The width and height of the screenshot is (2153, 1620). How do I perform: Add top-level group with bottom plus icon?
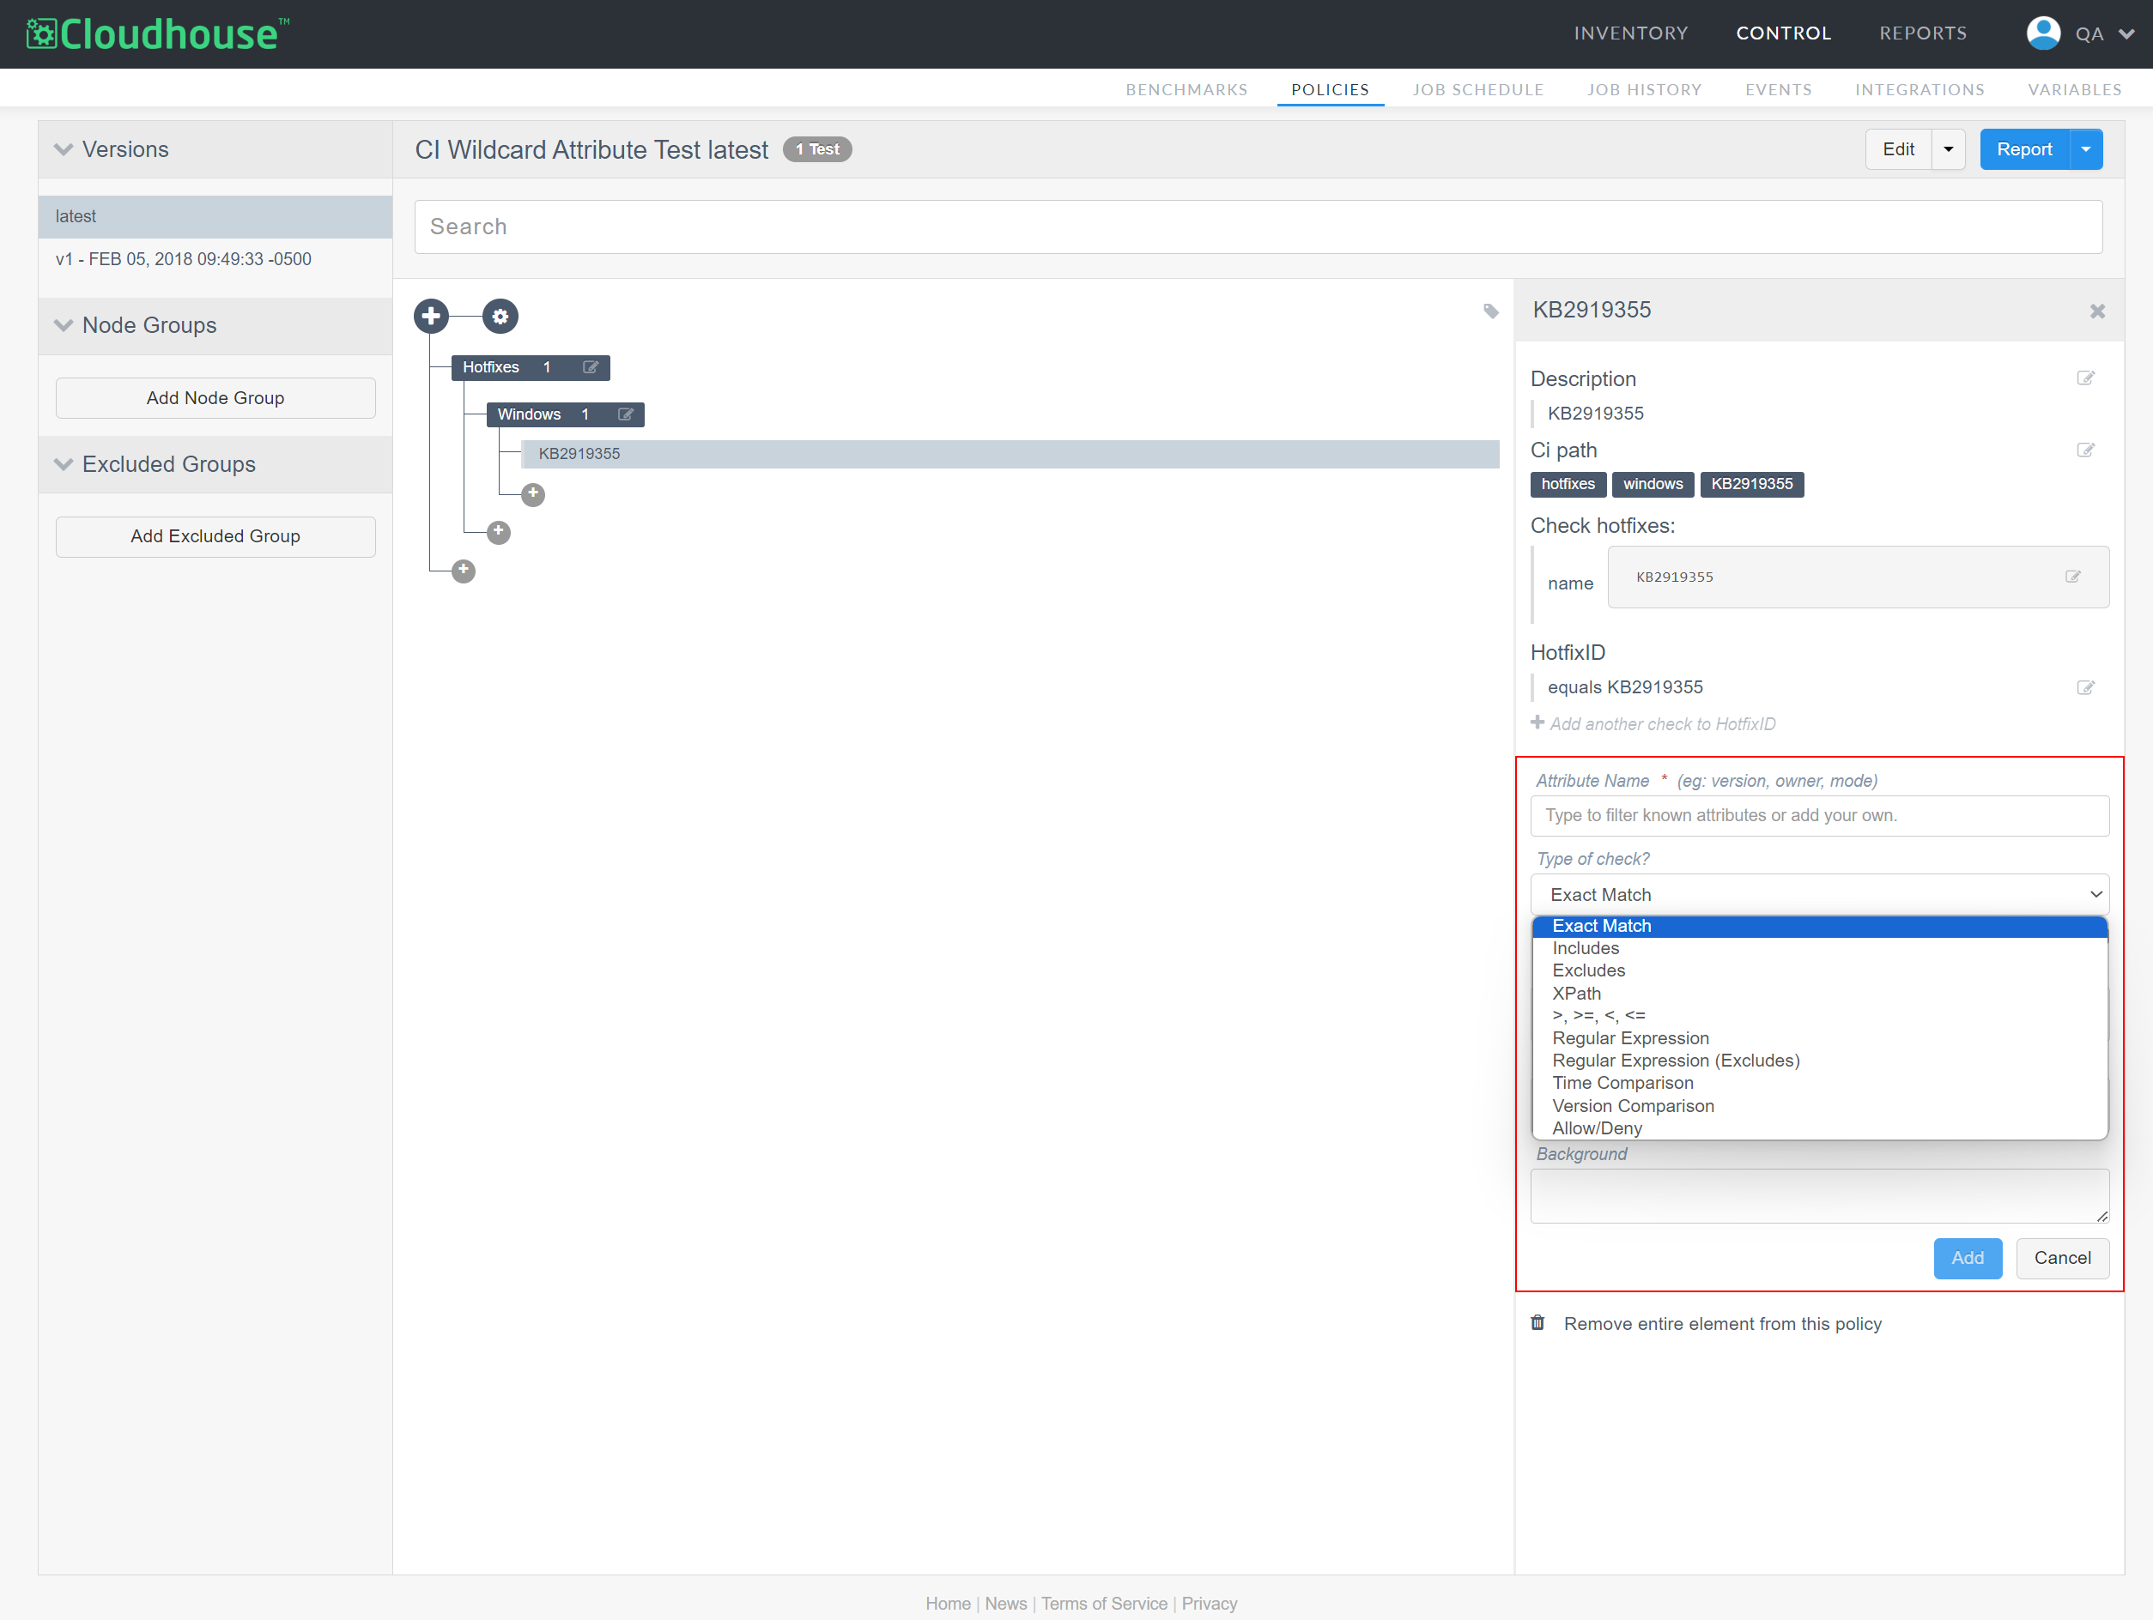pyautogui.click(x=464, y=570)
